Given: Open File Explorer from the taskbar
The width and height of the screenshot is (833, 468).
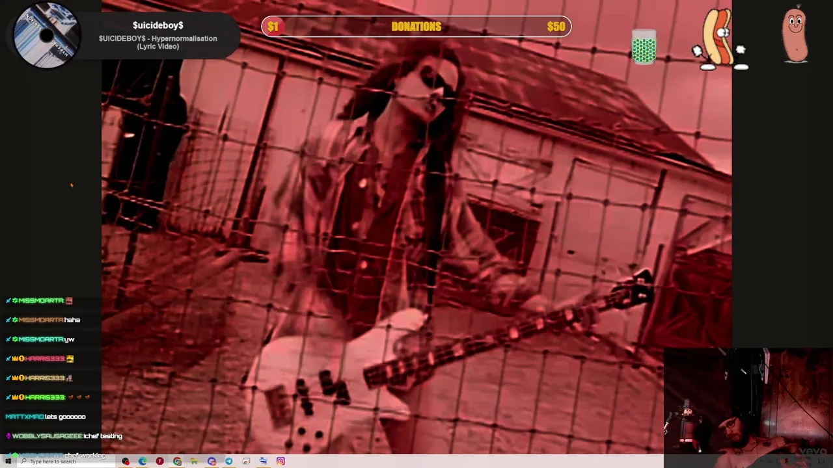Looking at the screenshot, I should coord(194,461).
